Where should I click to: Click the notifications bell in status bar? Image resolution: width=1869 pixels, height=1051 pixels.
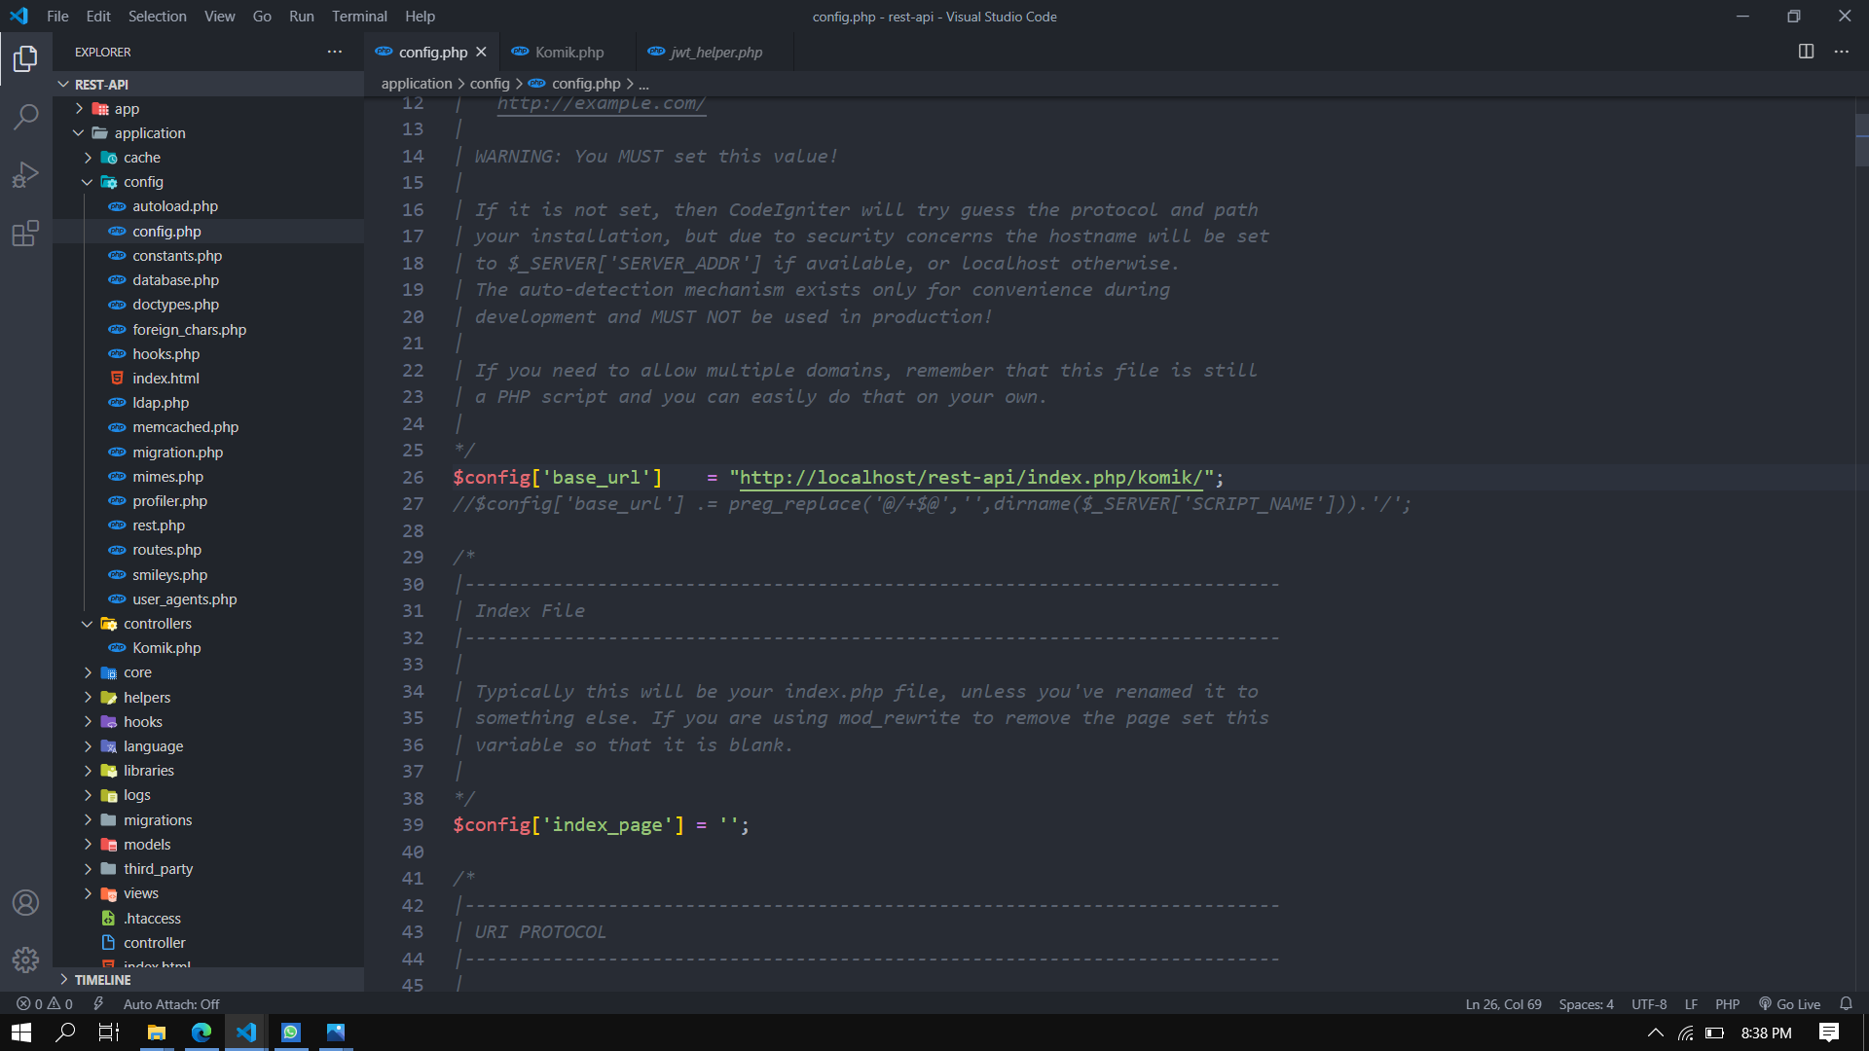(1846, 1003)
